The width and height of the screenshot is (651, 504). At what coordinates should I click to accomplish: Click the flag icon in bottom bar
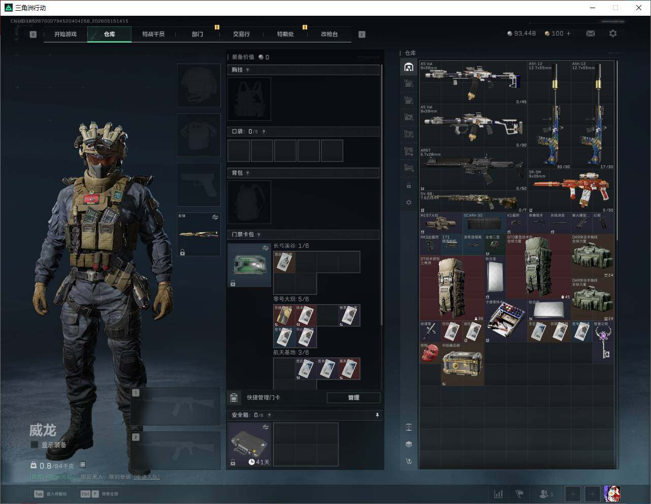click(519, 494)
